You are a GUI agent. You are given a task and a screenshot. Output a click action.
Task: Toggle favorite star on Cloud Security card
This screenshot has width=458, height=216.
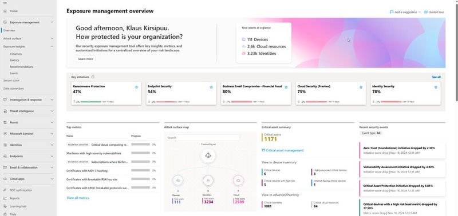(x=361, y=87)
